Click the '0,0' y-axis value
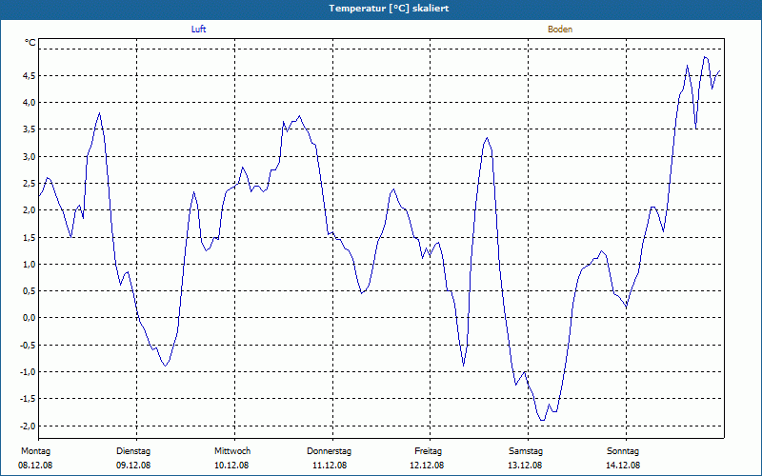This screenshot has width=762, height=476. click(x=30, y=318)
